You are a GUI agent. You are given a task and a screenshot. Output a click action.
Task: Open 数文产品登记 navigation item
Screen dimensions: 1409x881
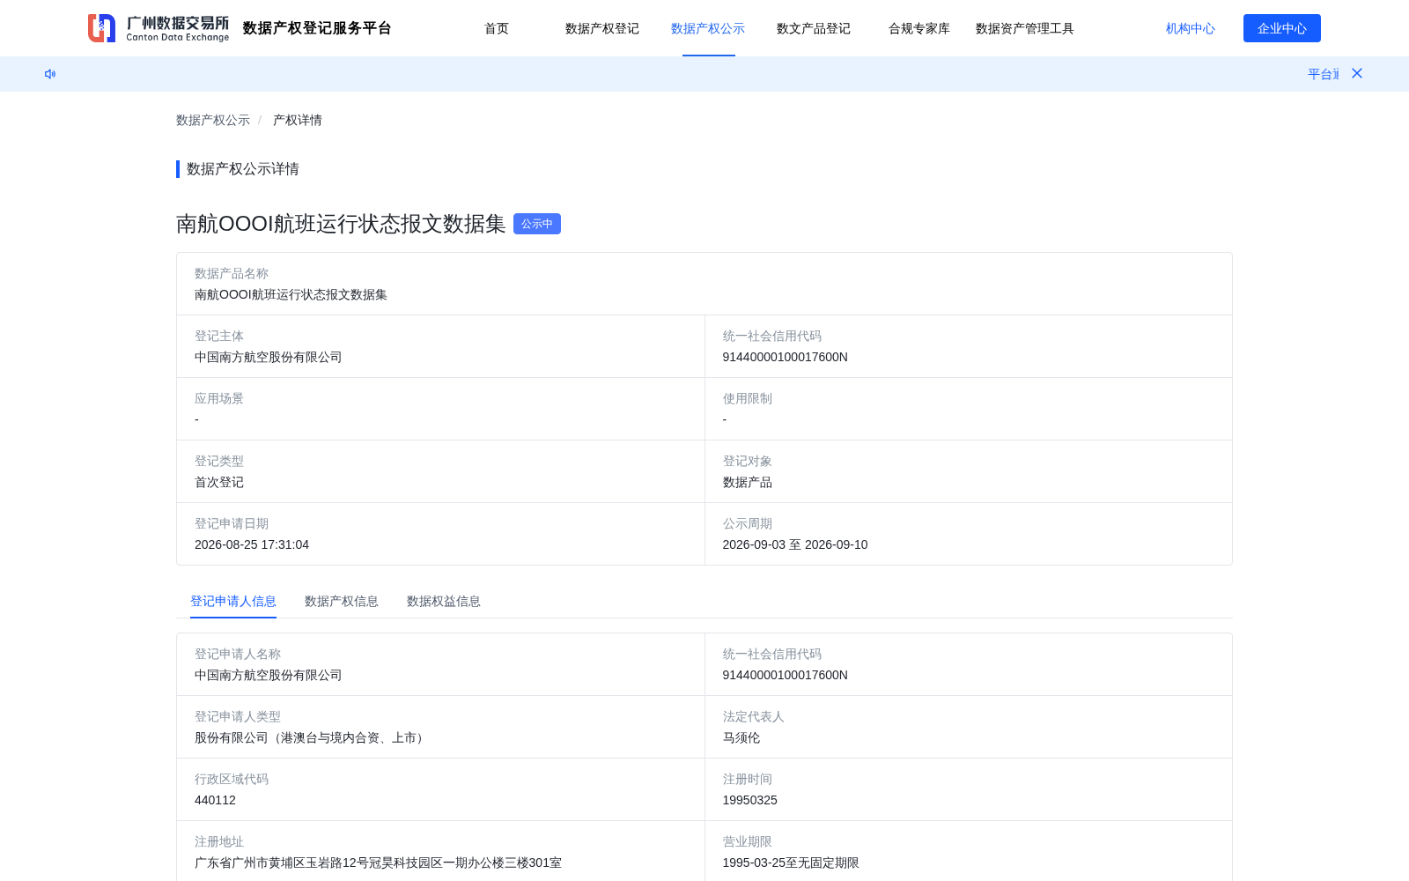pos(814,28)
